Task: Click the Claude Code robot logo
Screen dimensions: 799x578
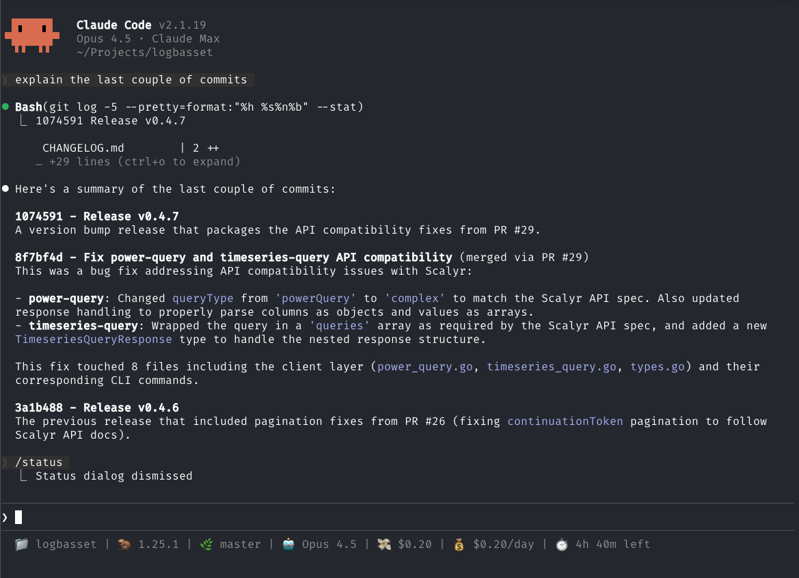Action: pos(32,34)
